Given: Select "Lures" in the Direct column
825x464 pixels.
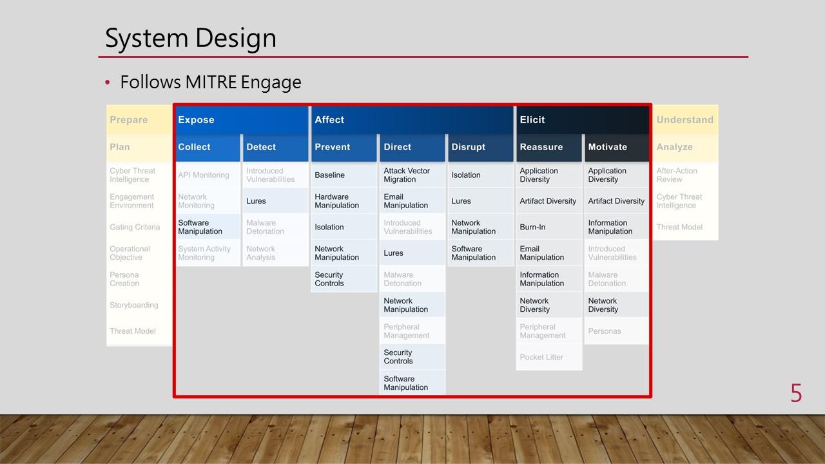Looking at the screenshot, I should tap(412, 253).
